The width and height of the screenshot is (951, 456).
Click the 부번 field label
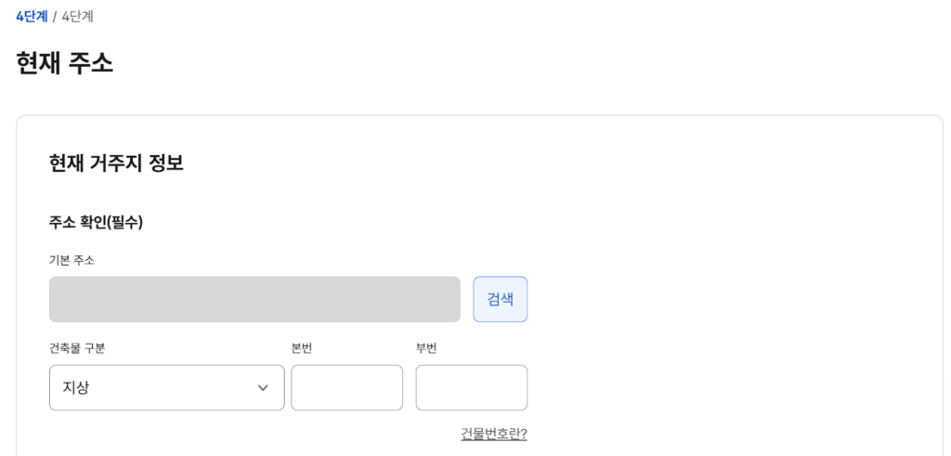426,348
